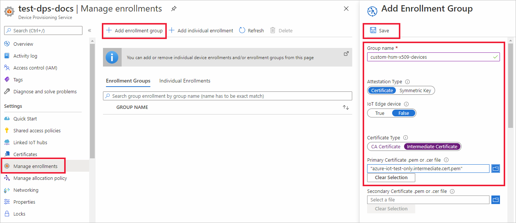516x223 pixels.
Task: Choose Intermediate Certificate type
Action: point(432,146)
